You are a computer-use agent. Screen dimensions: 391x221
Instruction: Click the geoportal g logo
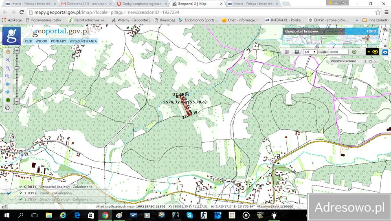point(11,36)
